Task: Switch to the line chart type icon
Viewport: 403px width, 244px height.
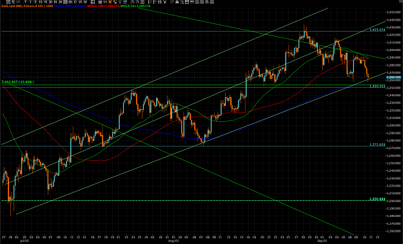Action: coord(18,2)
